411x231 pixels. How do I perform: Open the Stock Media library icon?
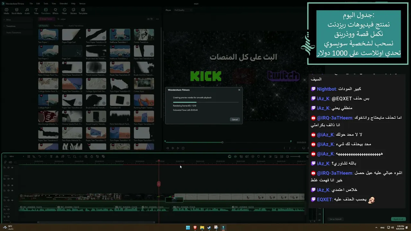click(17, 10)
